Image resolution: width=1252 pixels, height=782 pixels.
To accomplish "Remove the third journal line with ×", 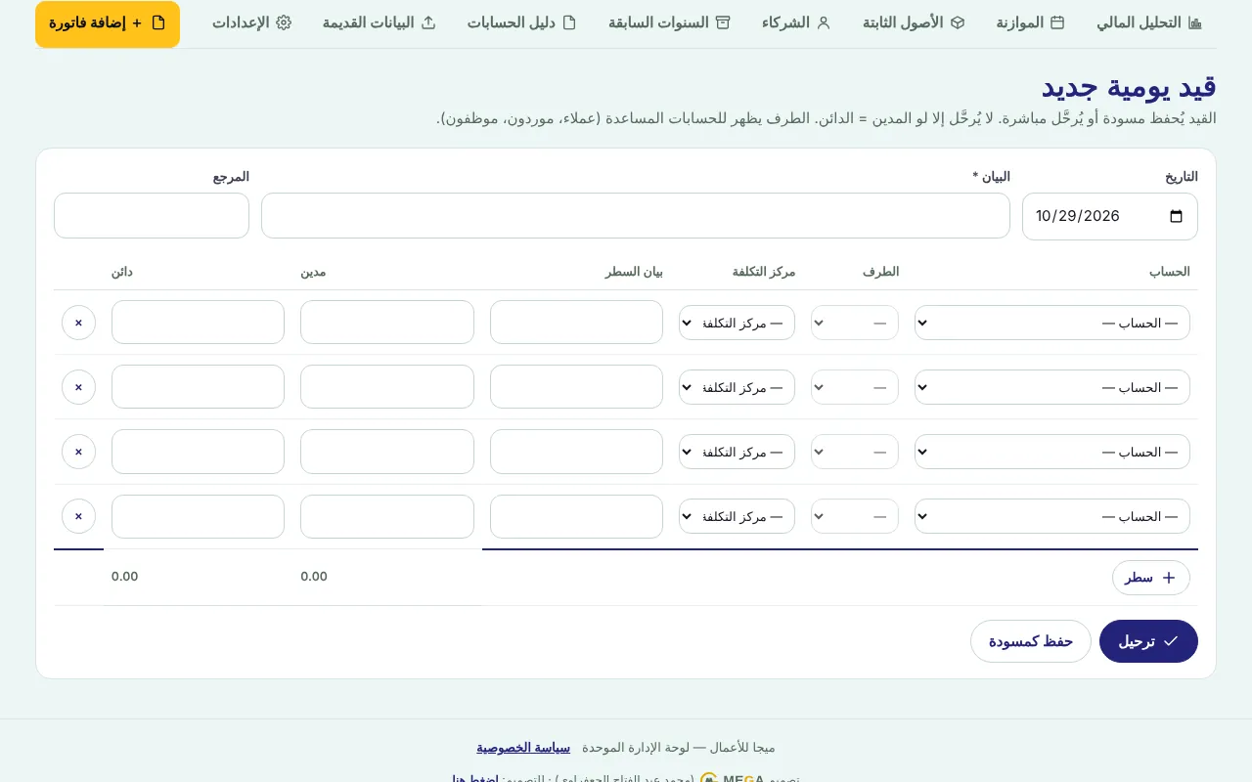I will pos(78,452).
